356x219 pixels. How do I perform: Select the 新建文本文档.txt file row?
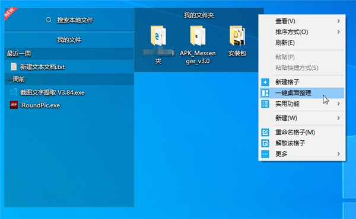[69, 67]
